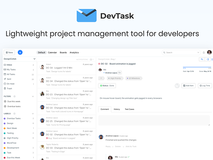The image size is (213, 160).
Task: Select the Test Cases tab
Action: [130, 109]
